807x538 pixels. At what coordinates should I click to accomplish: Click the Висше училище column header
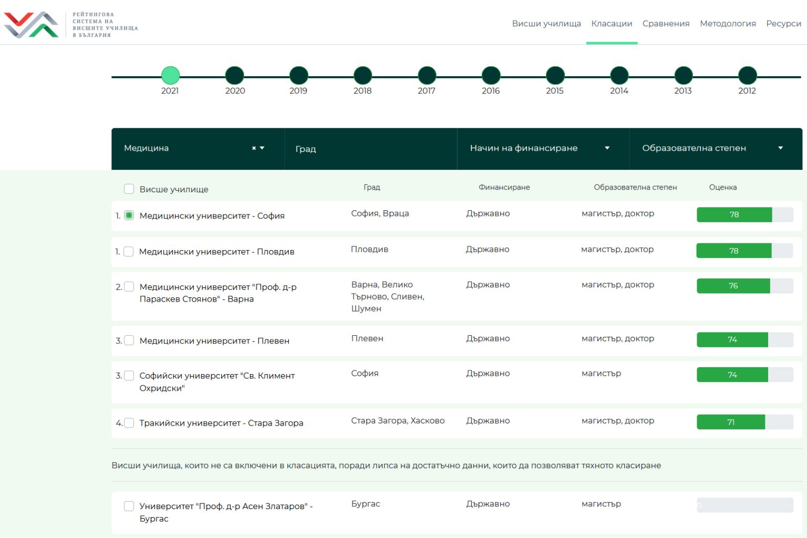(x=174, y=189)
